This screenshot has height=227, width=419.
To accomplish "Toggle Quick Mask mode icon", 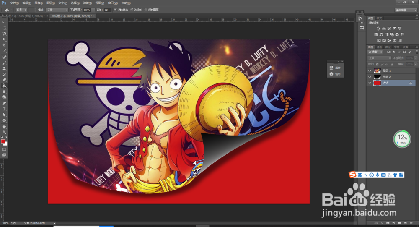I will coord(4,149).
